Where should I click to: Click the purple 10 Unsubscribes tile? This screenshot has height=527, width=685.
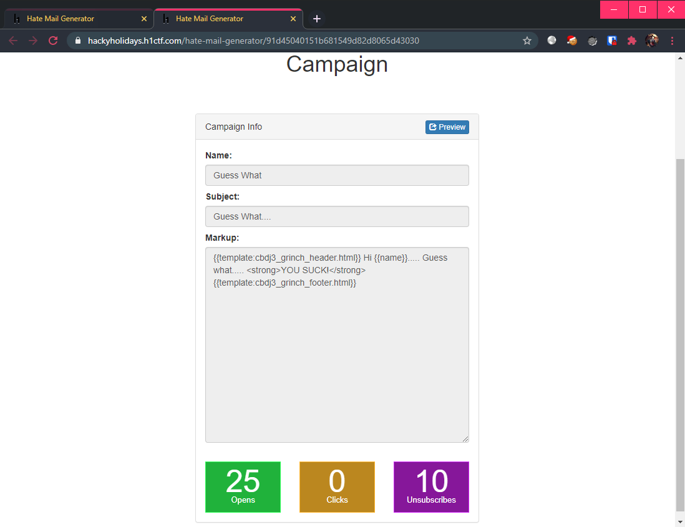coord(431,487)
